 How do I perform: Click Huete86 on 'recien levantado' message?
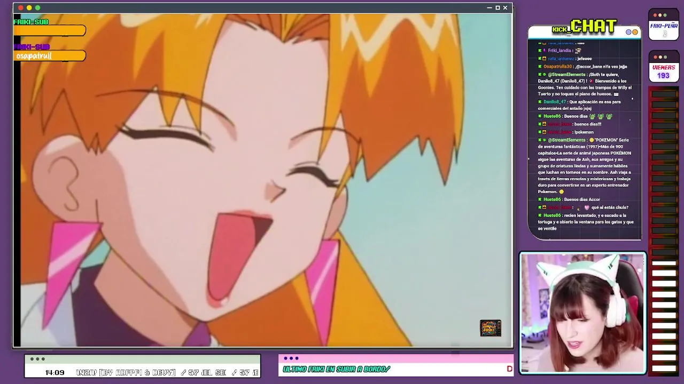tap(552, 215)
